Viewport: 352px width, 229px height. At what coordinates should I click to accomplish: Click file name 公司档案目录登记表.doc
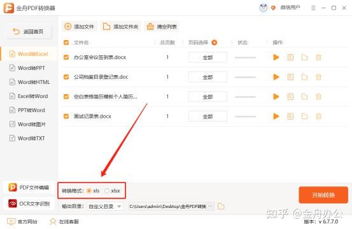tap(101, 77)
